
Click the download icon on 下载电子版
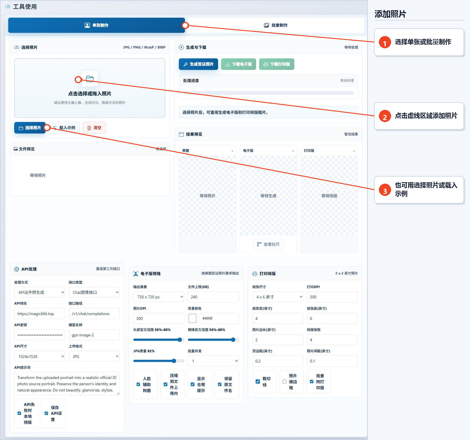[228, 64]
